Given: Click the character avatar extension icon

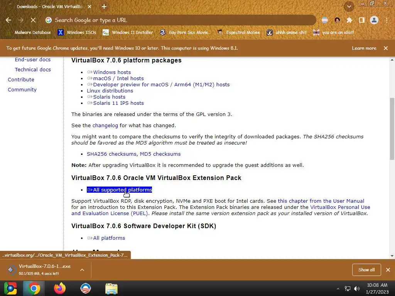Looking at the screenshot, I should [337, 20].
